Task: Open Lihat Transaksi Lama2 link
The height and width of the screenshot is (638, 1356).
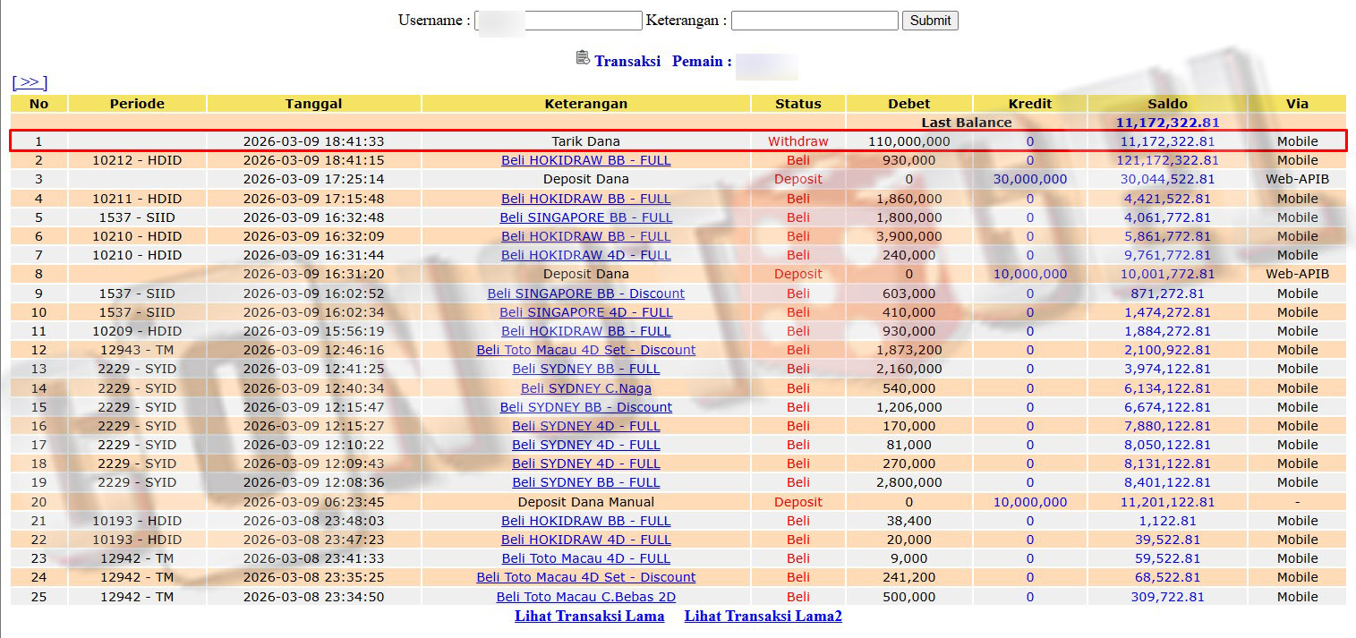Action: tap(763, 616)
